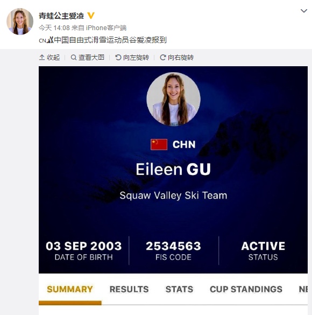Rotate the image right with 向右旋转
The width and height of the screenshot is (312, 315).
click(x=176, y=58)
